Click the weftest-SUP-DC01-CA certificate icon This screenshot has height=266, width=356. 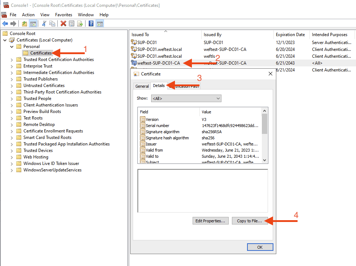[x=134, y=63]
